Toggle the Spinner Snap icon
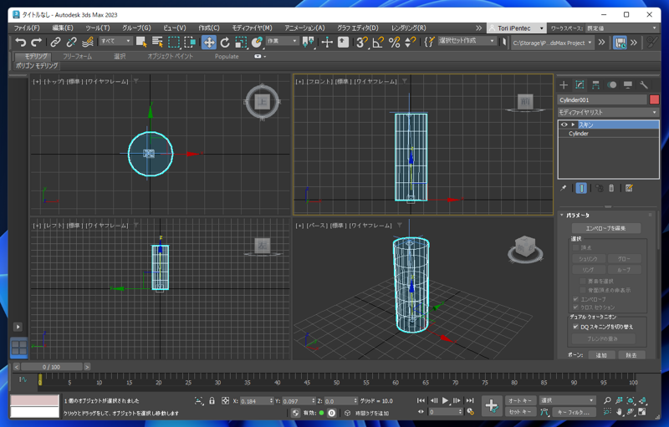 [x=410, y=42]
